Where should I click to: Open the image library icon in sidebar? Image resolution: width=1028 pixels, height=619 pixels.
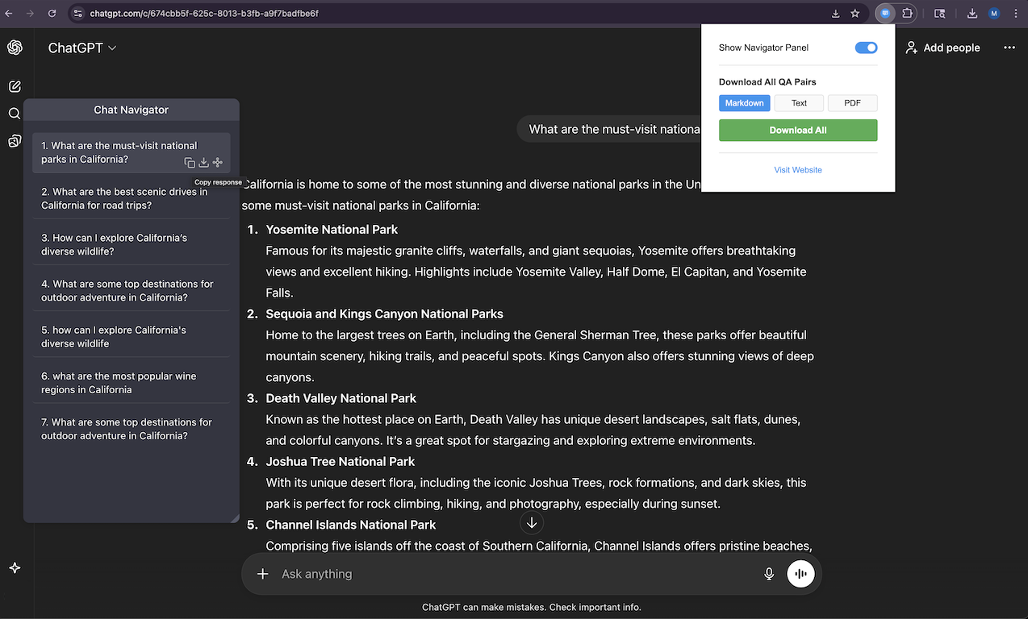tap(15, 141)
